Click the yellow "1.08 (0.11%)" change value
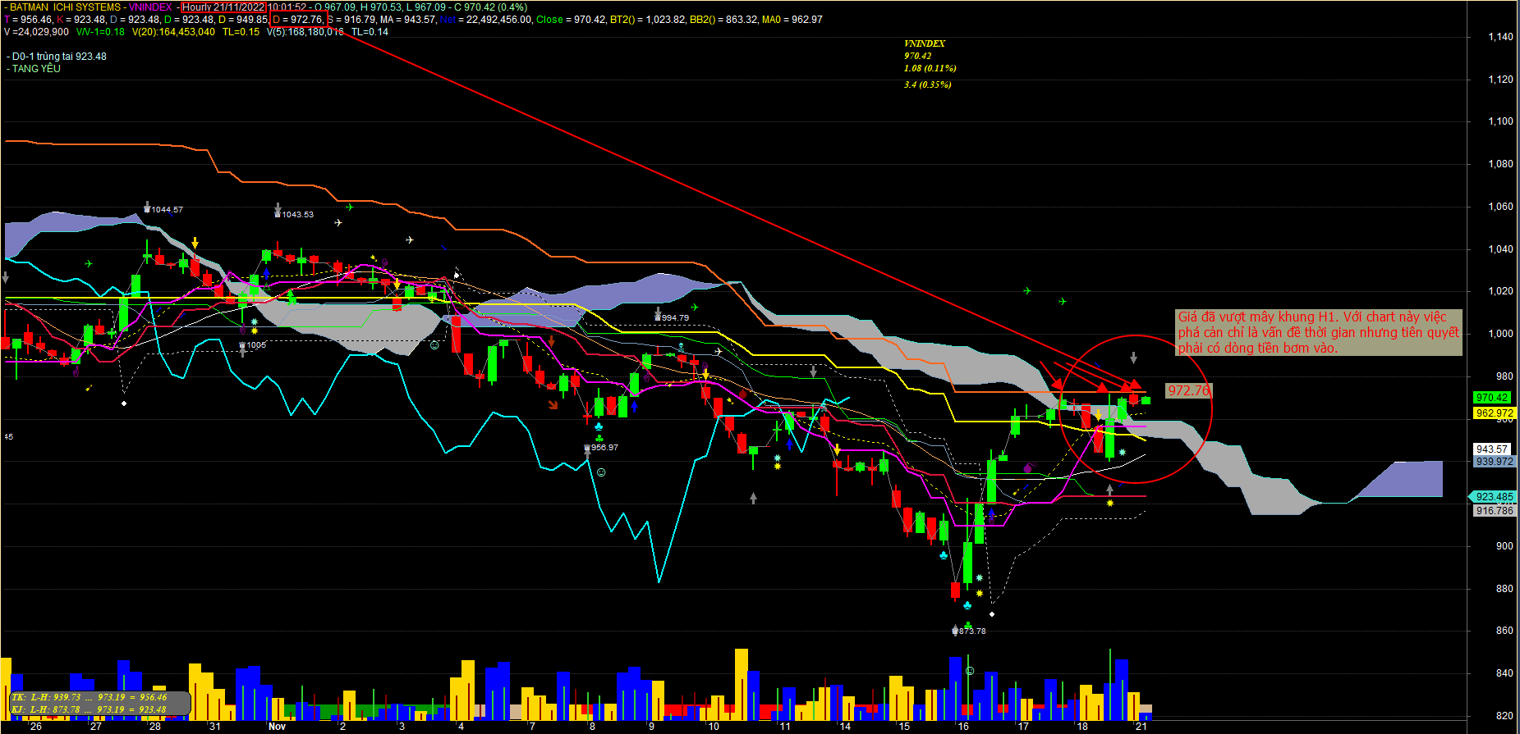Viewport: 1520px width, 734px height. tap(930, 68)
